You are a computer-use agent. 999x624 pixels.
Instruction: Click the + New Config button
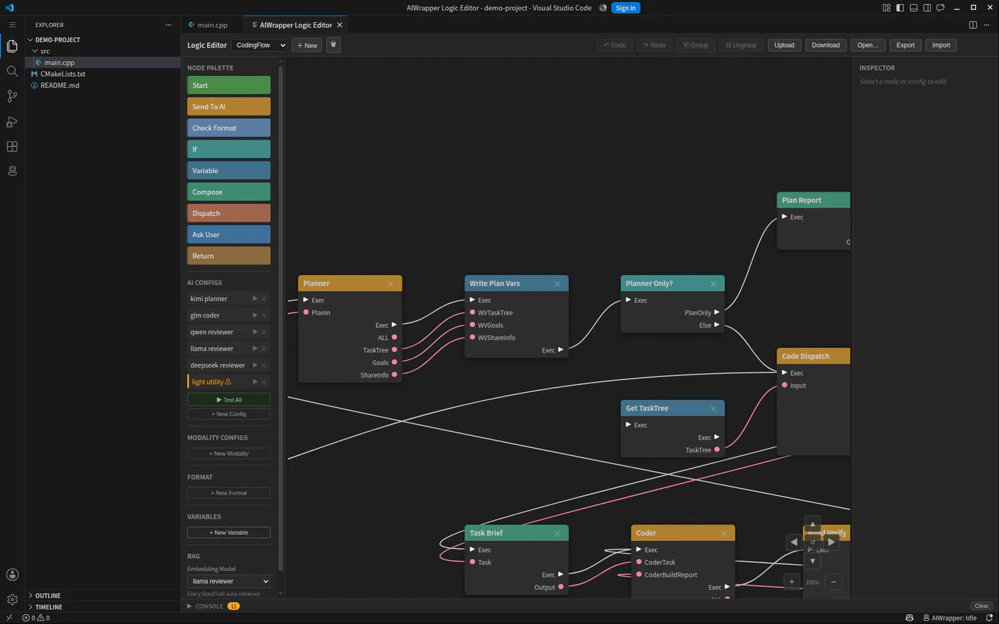229,414
